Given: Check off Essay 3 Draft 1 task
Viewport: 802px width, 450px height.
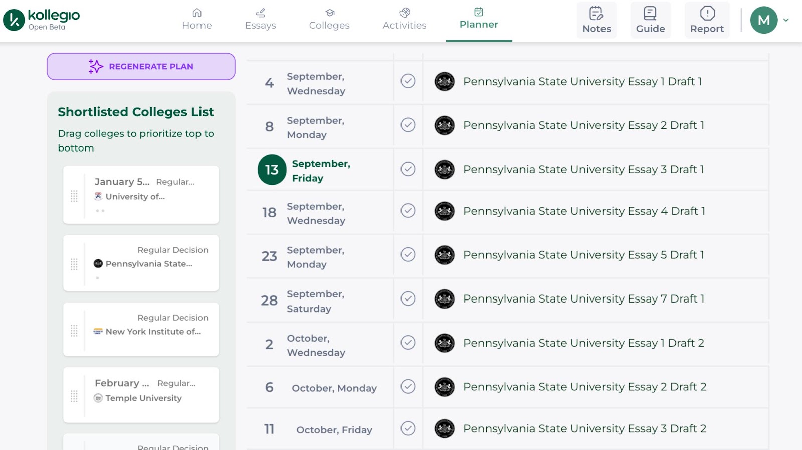Looking at the screenshot, I should click(408, 169).
